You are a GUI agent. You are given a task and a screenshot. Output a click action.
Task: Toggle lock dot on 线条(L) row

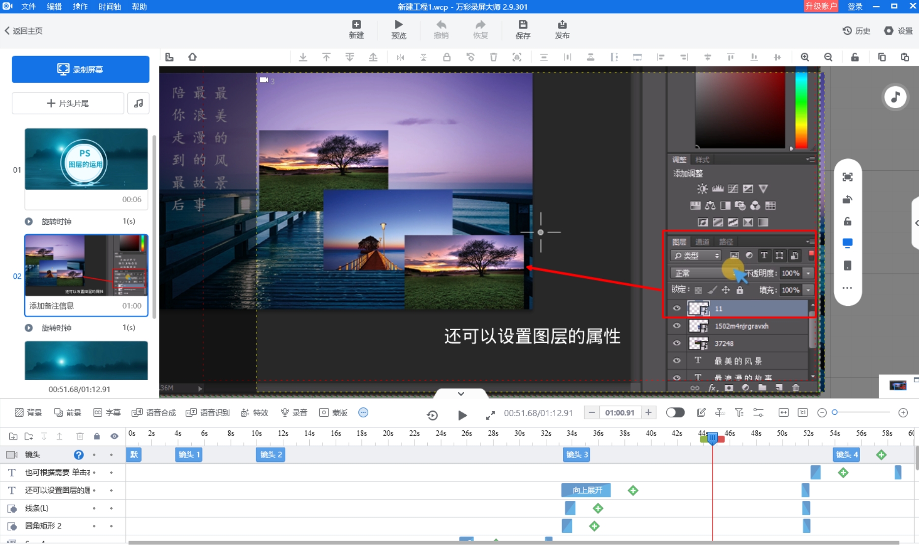(94, 508)
